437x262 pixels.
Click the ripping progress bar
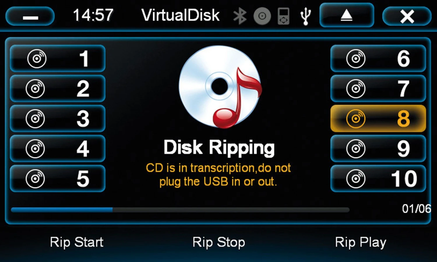(180, 210)
